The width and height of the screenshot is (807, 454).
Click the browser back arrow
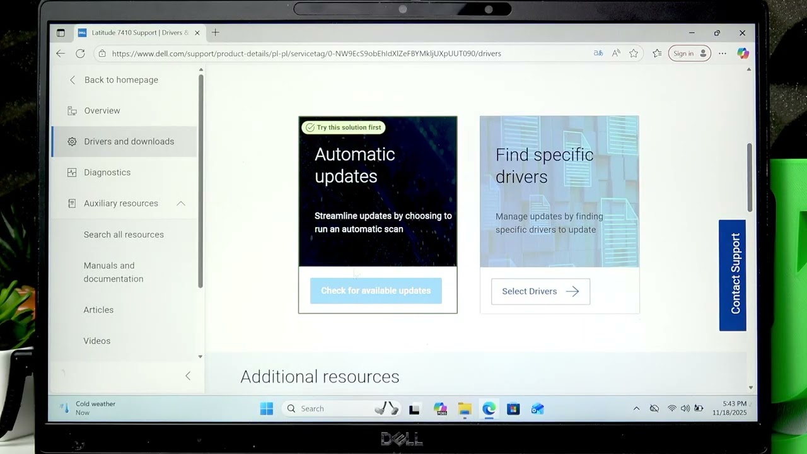click(x=61, y=54)
